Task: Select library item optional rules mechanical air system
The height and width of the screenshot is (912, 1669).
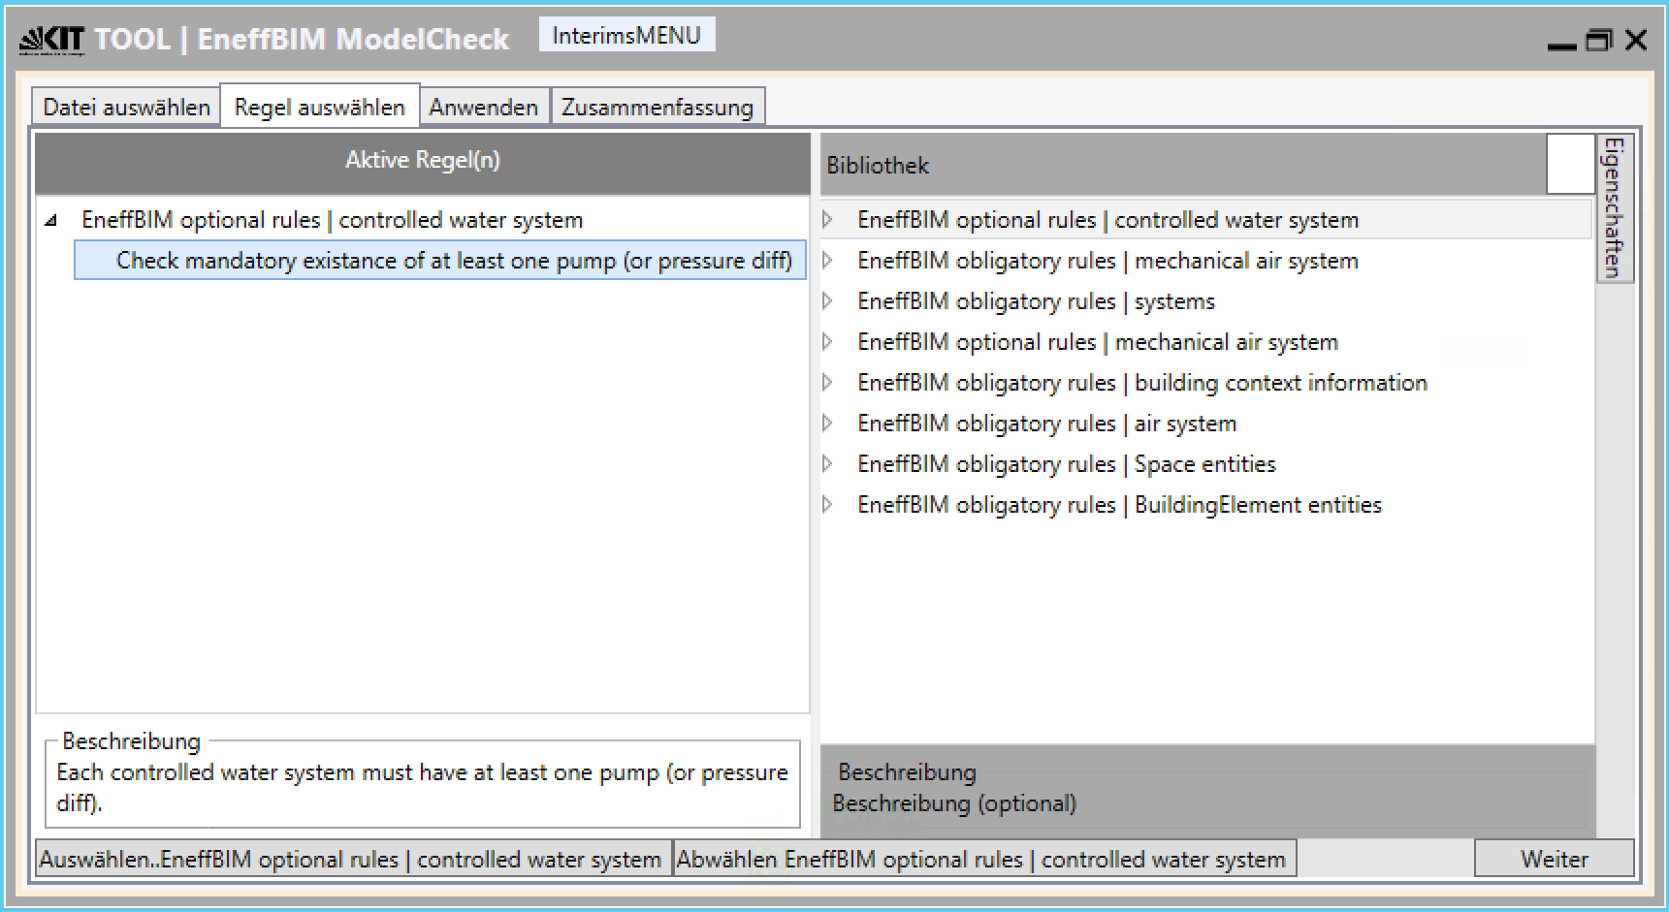Action: (1098, 342)
